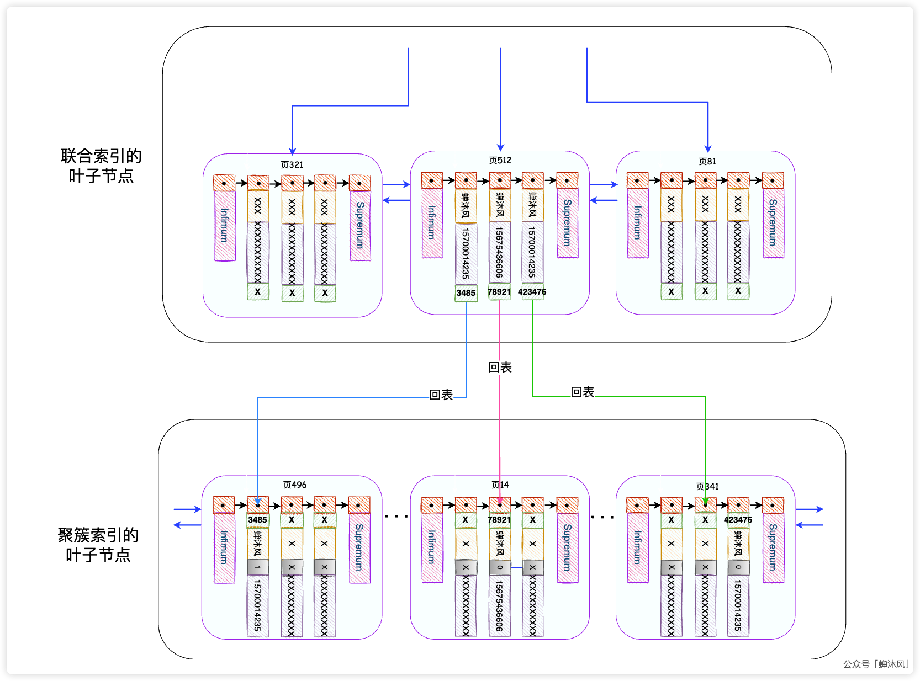Image resolution: width=920 pixels, height=681 pixels.
Task: Select the 蝉沐风 cell holding value 3485
Action: [467, 207]
